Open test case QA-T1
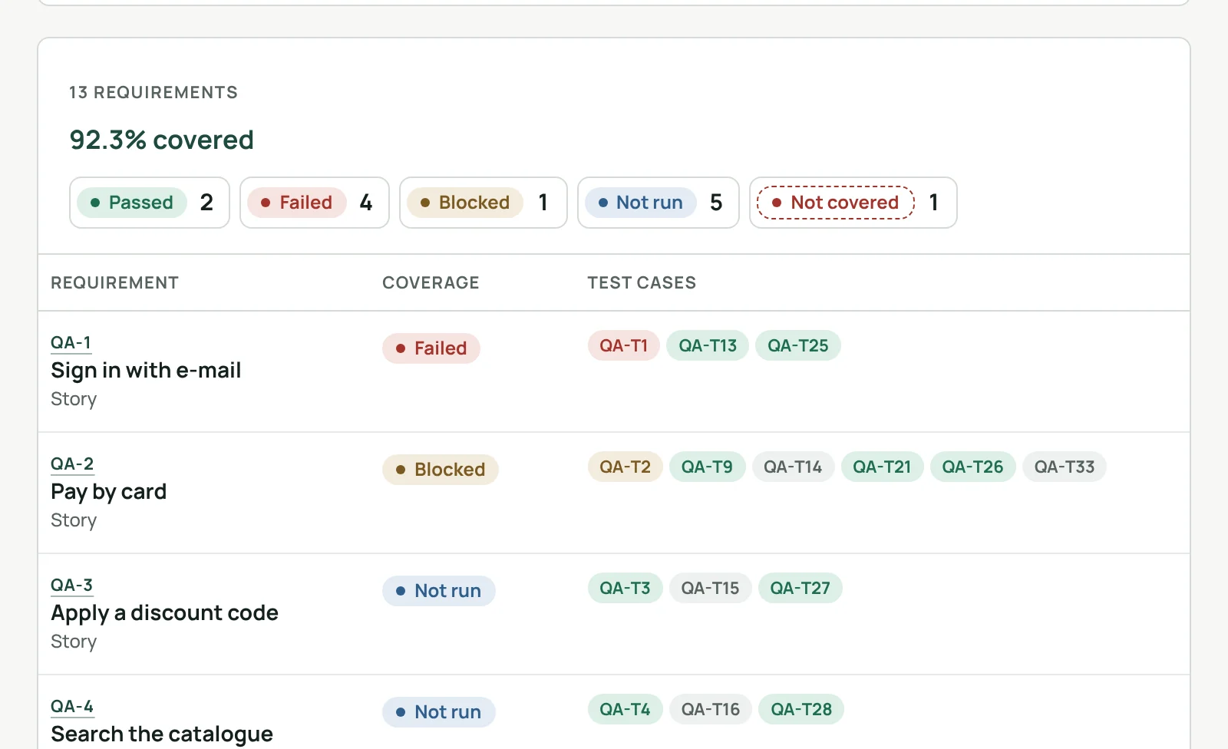 pyautogui.click(x=624, y=345)
